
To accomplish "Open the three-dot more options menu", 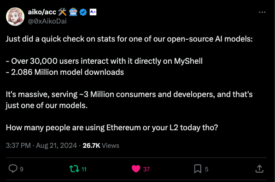I will coord(262,12).
